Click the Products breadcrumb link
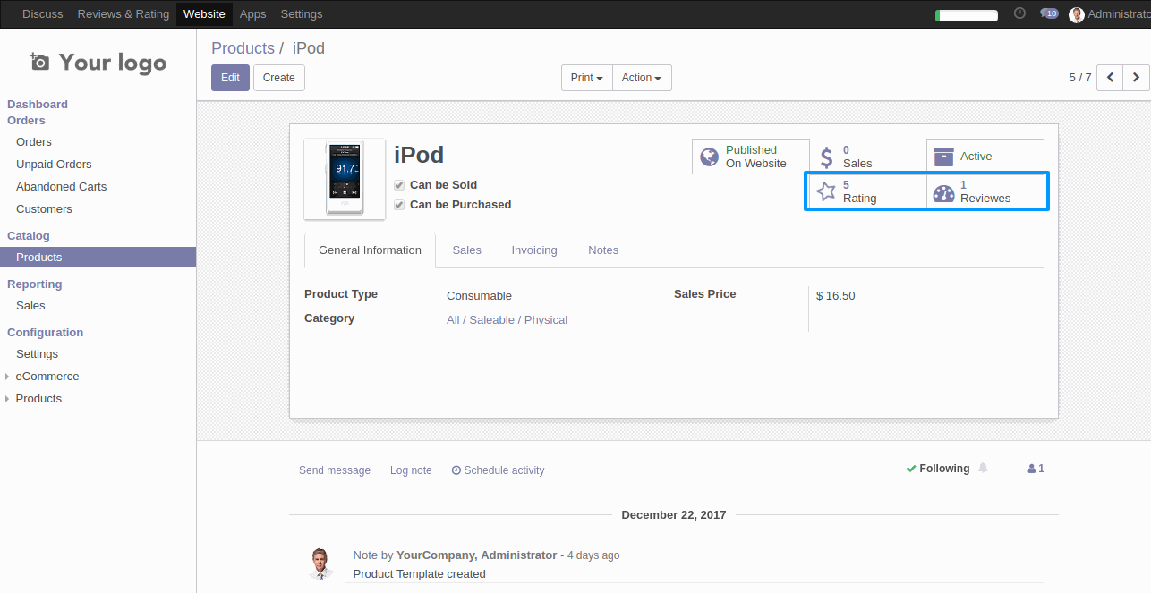The width and height of the screenshot is (1151, 593). tap(243, 48)
